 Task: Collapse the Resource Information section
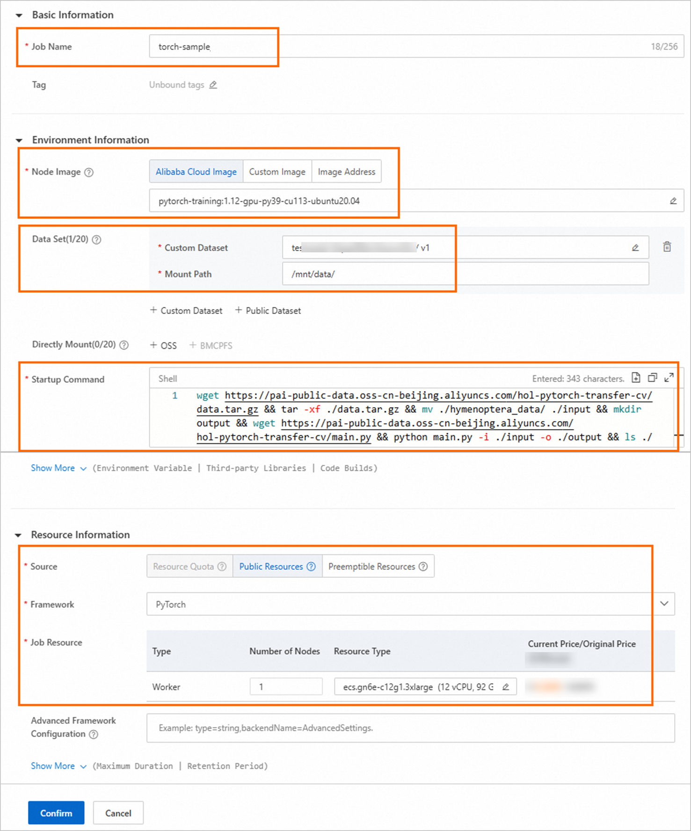18,535
